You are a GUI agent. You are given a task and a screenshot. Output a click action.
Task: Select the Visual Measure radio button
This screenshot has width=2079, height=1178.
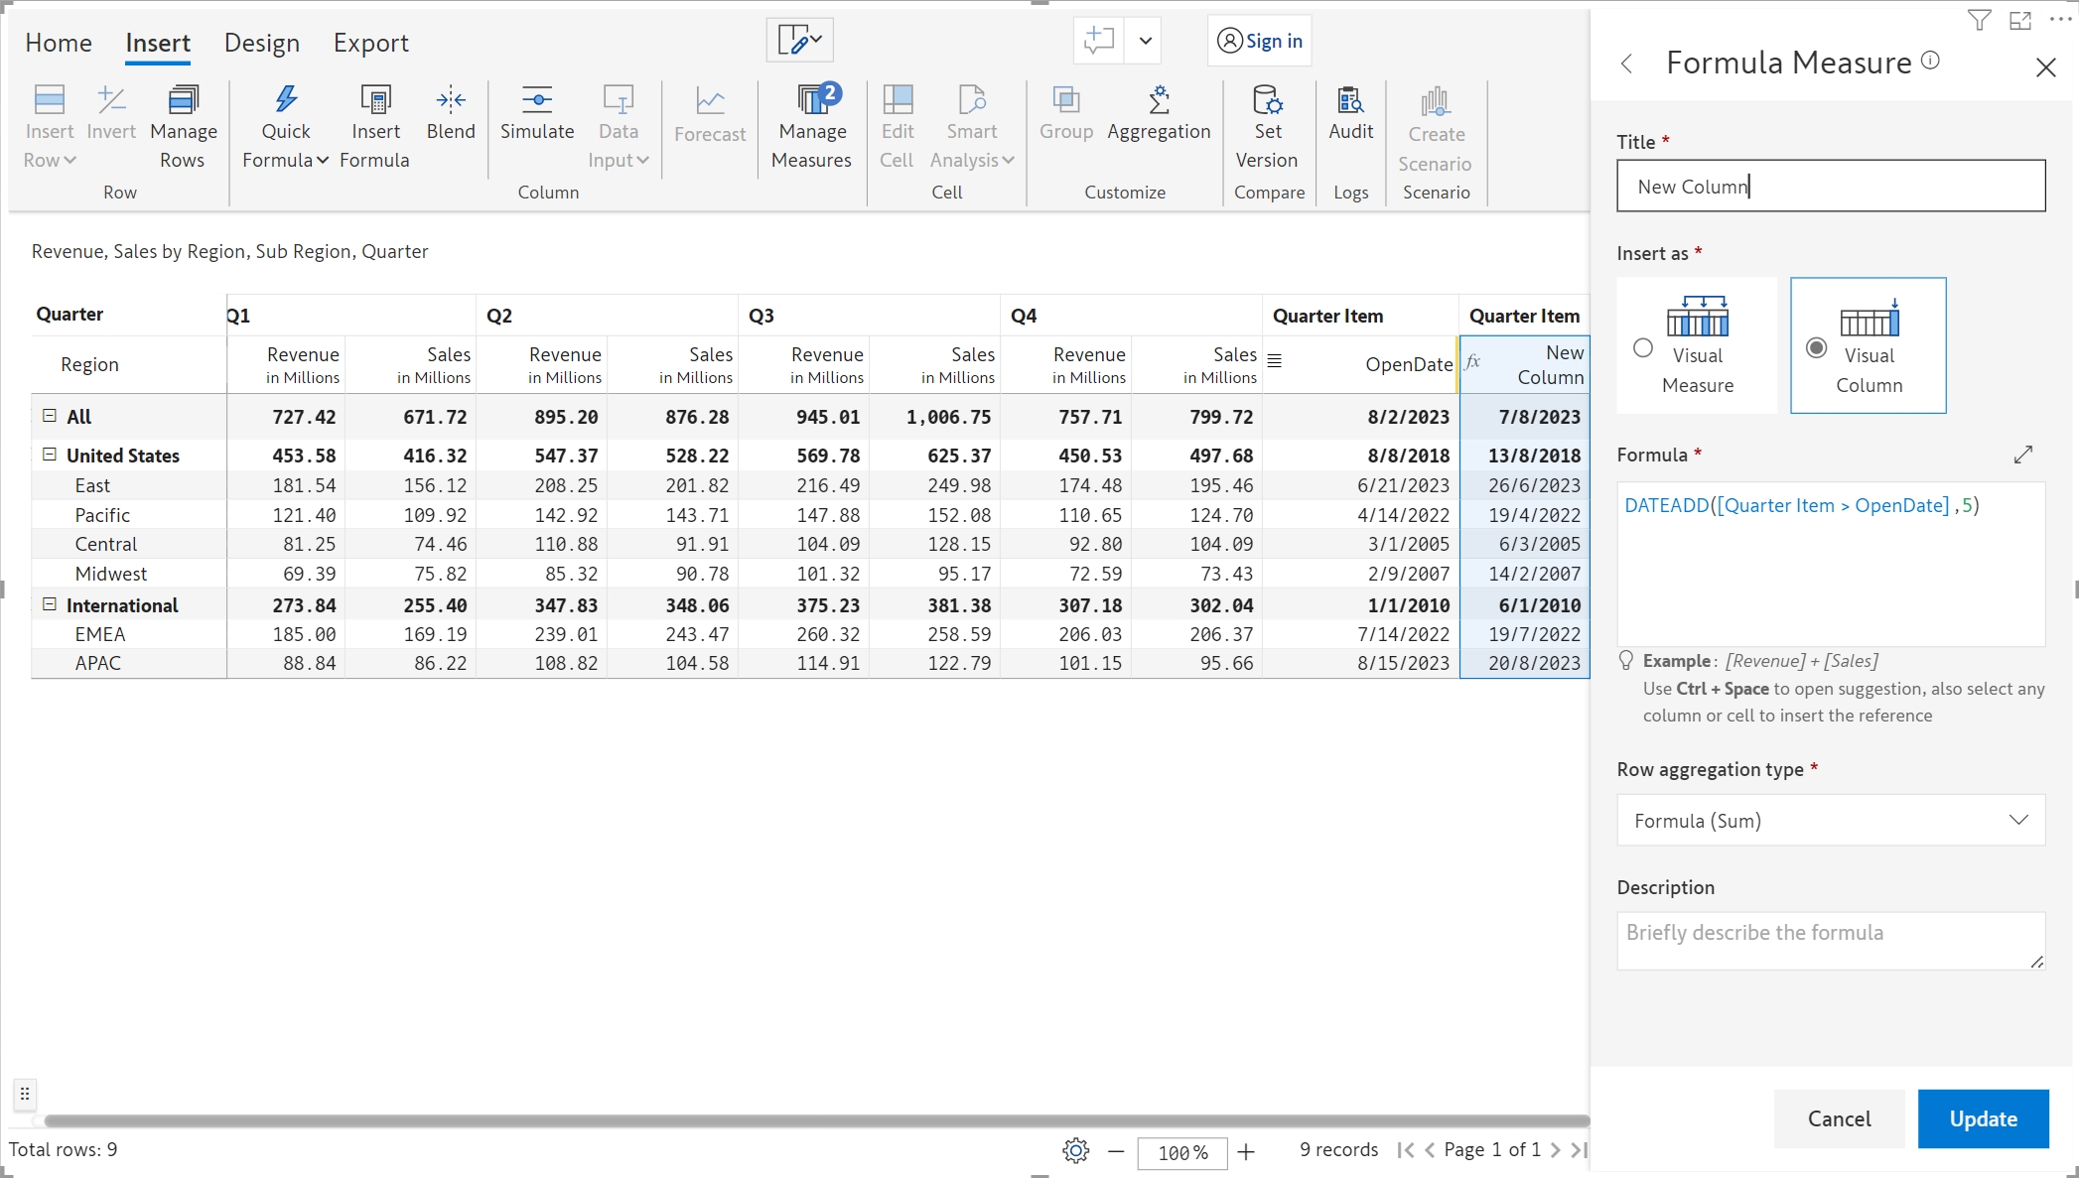1643,348
